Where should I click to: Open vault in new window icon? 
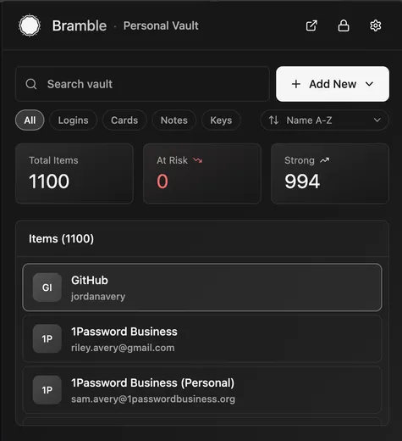point(311,25)
